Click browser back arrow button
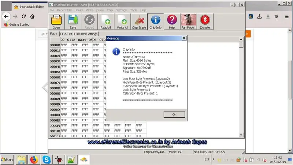Viewport: 293px width, 165px height. click(6, 16)
